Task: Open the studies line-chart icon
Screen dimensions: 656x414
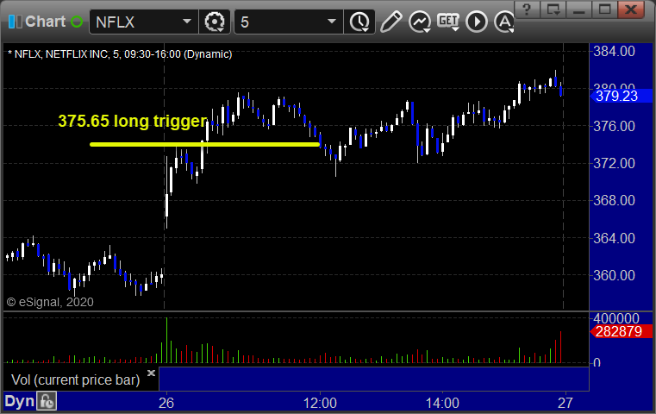Action: tap(420, 22)
